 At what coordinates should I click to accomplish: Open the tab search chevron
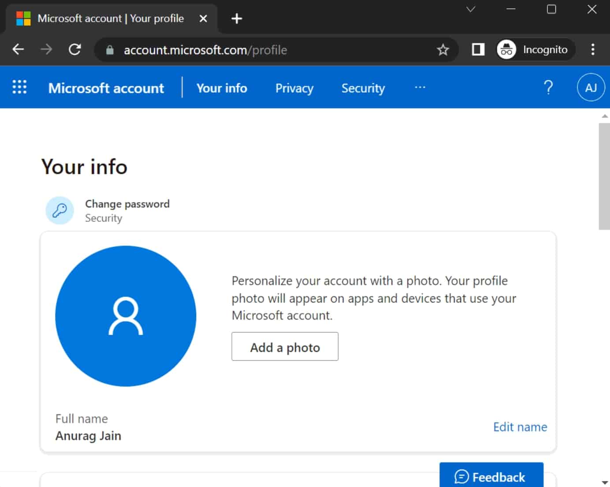point(471,9)
